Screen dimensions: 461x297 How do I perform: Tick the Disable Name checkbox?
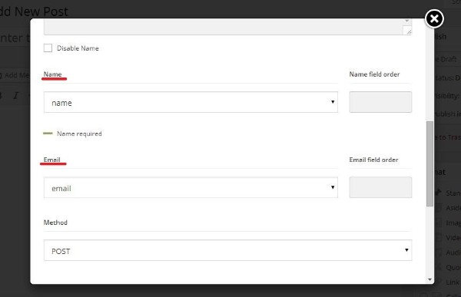(x=48, y=48)
